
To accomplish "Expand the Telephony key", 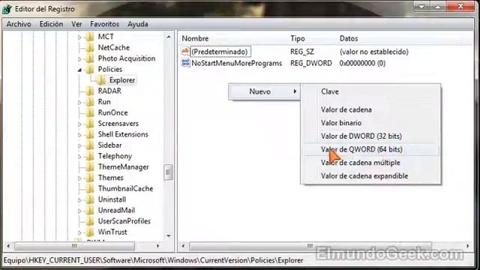I will coord(79,157).
